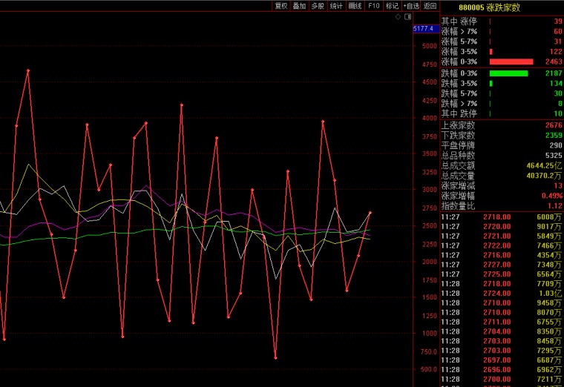Select the tick row with 2718.00 6008万
The width and height of the screenshot is (564, 387).
click(502, 217)
